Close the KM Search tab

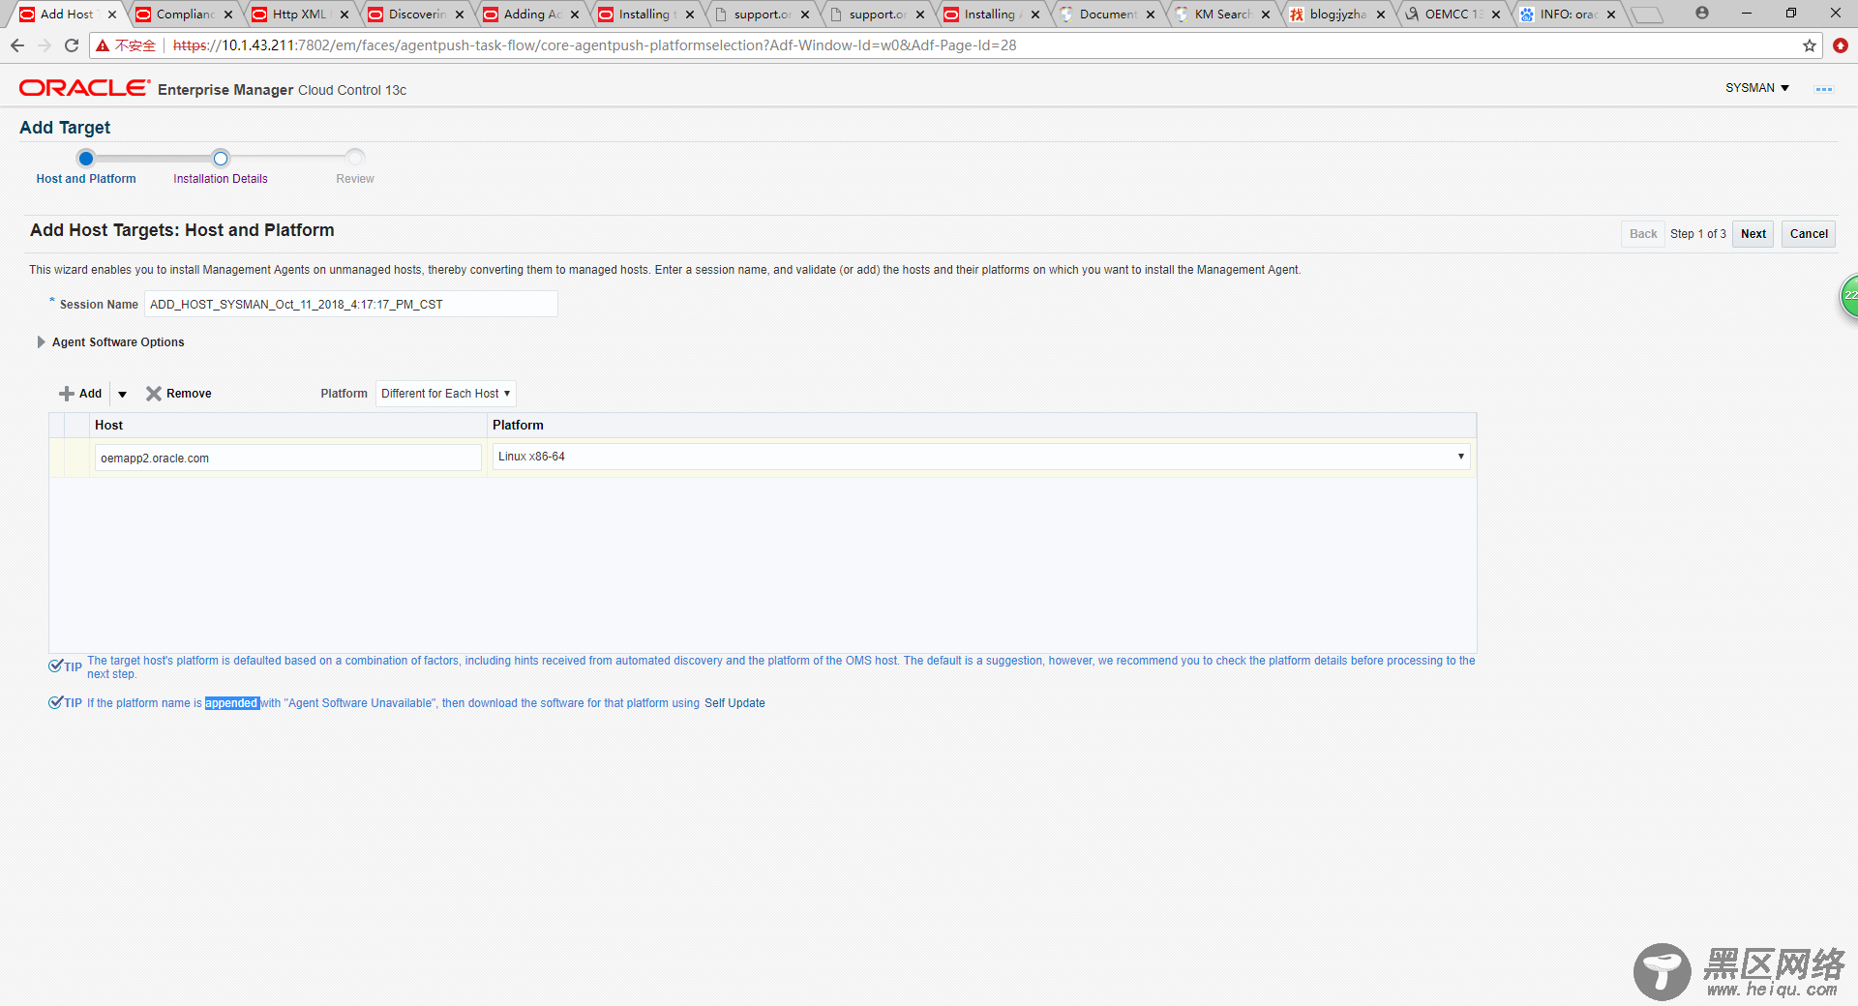point(1266,15)
